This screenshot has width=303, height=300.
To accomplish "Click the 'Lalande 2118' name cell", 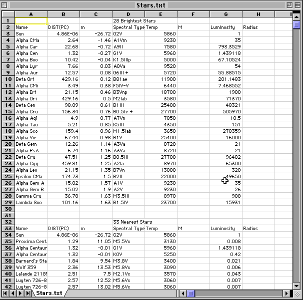I will coord(31,274).
